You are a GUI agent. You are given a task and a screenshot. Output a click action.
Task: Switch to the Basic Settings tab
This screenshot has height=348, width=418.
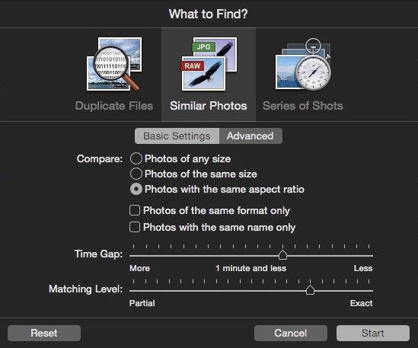(177, 136)
